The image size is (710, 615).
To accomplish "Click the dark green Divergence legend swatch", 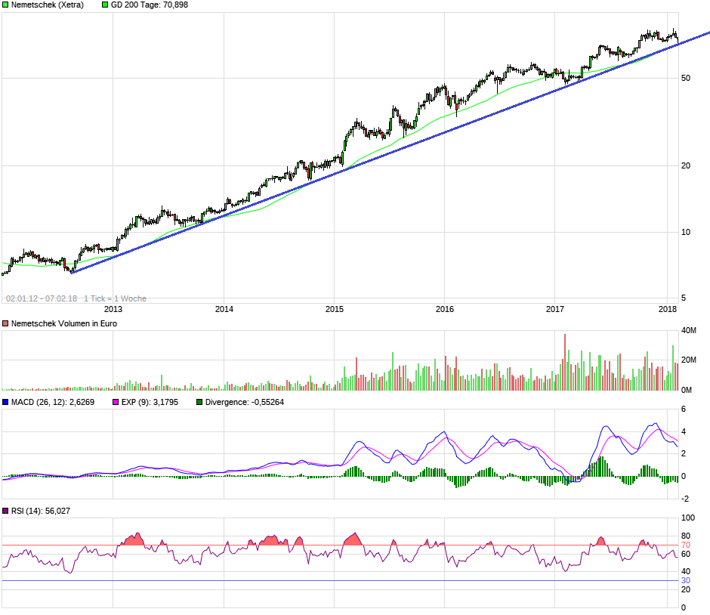I will click(x=199, y=403).
